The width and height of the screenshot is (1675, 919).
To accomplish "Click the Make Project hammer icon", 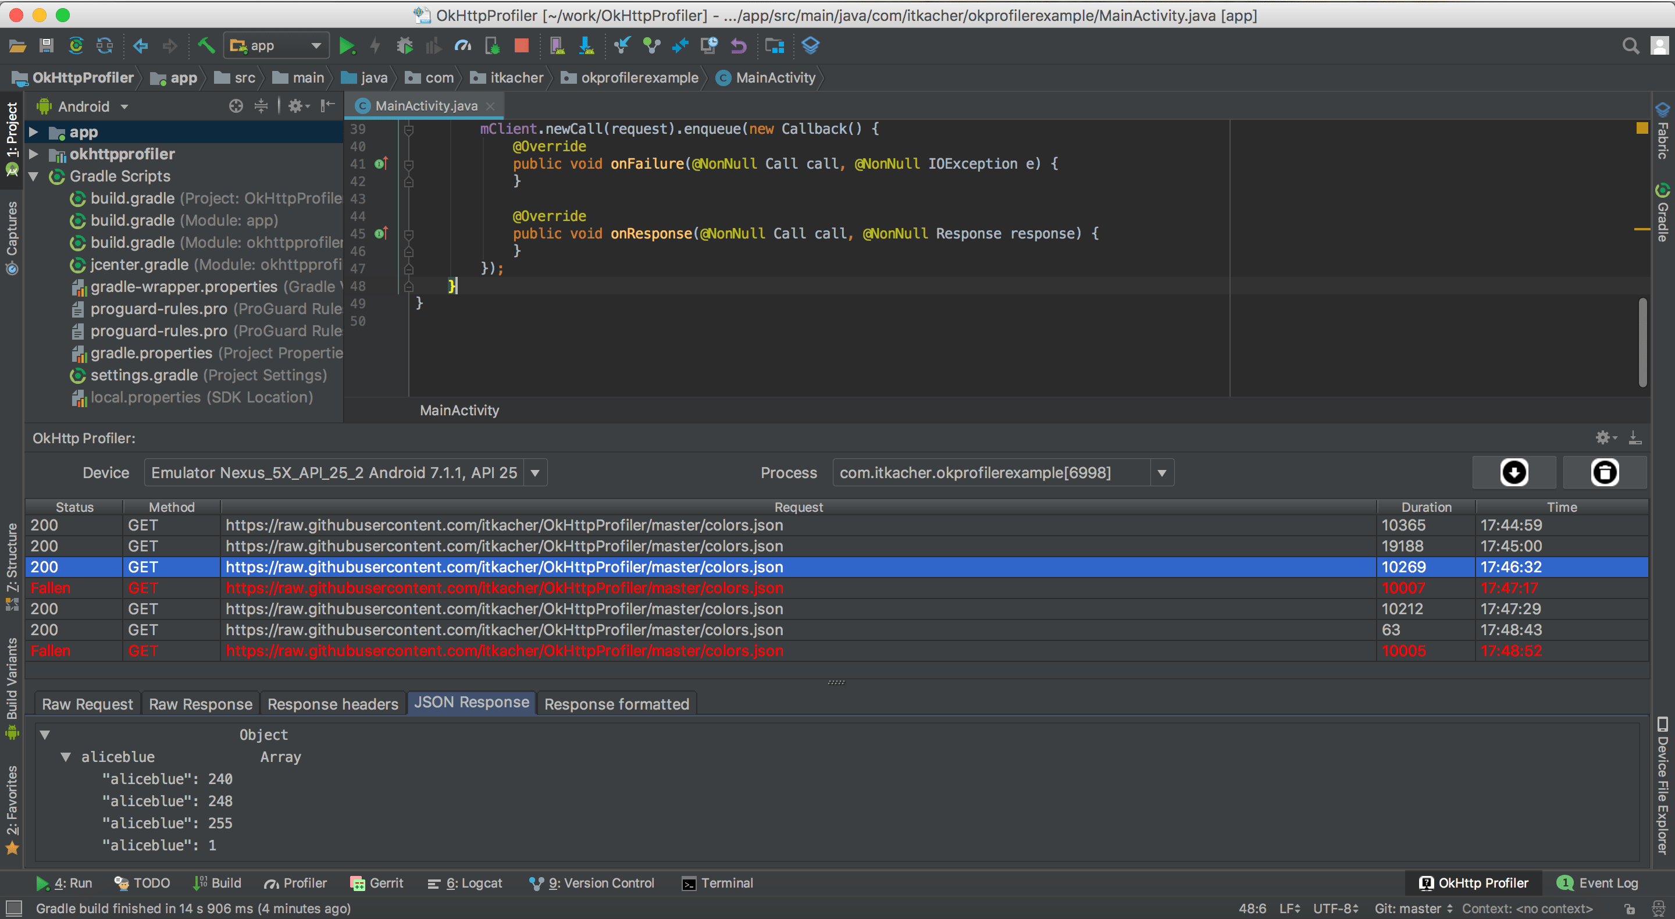I will click(206, 45).
